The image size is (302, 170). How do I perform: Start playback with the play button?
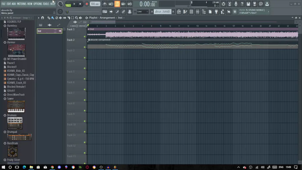click(x=74, y=4)
